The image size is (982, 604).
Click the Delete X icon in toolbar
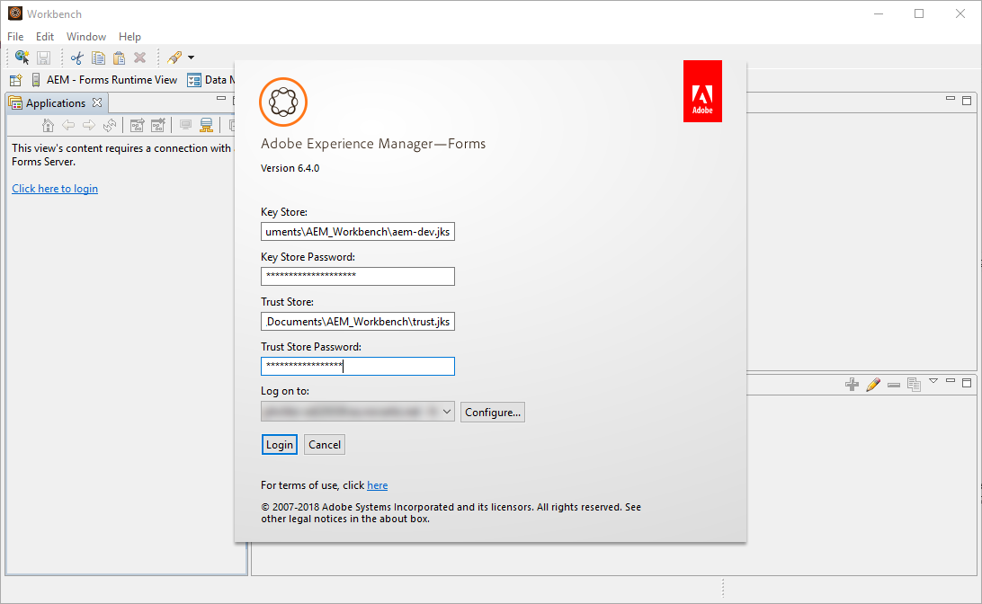[139, 58]
